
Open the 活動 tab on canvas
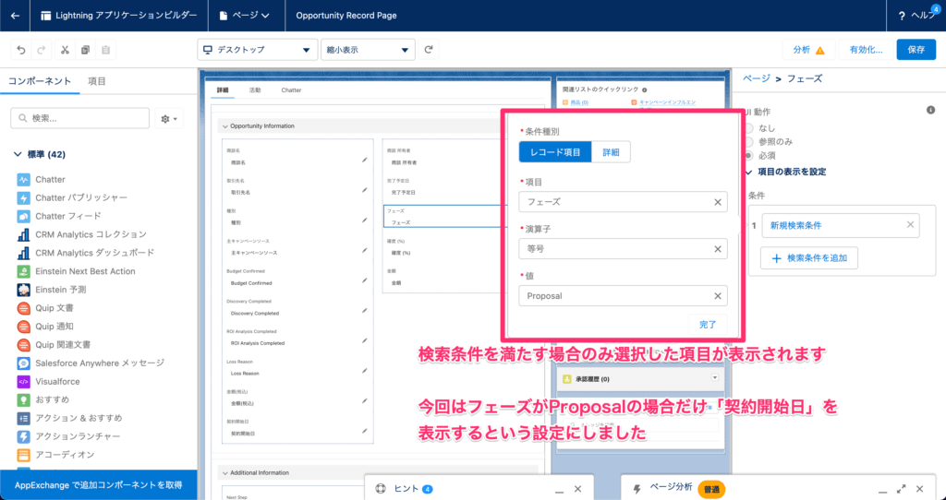point(255,90)
